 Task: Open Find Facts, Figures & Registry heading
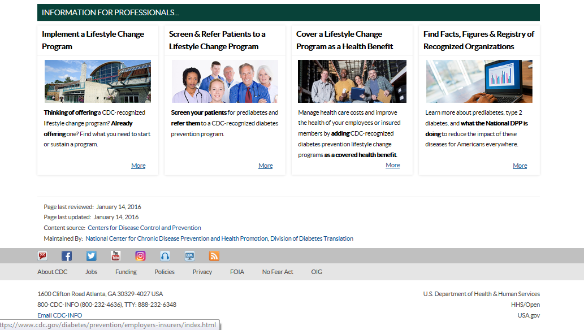tap(479, 40)
